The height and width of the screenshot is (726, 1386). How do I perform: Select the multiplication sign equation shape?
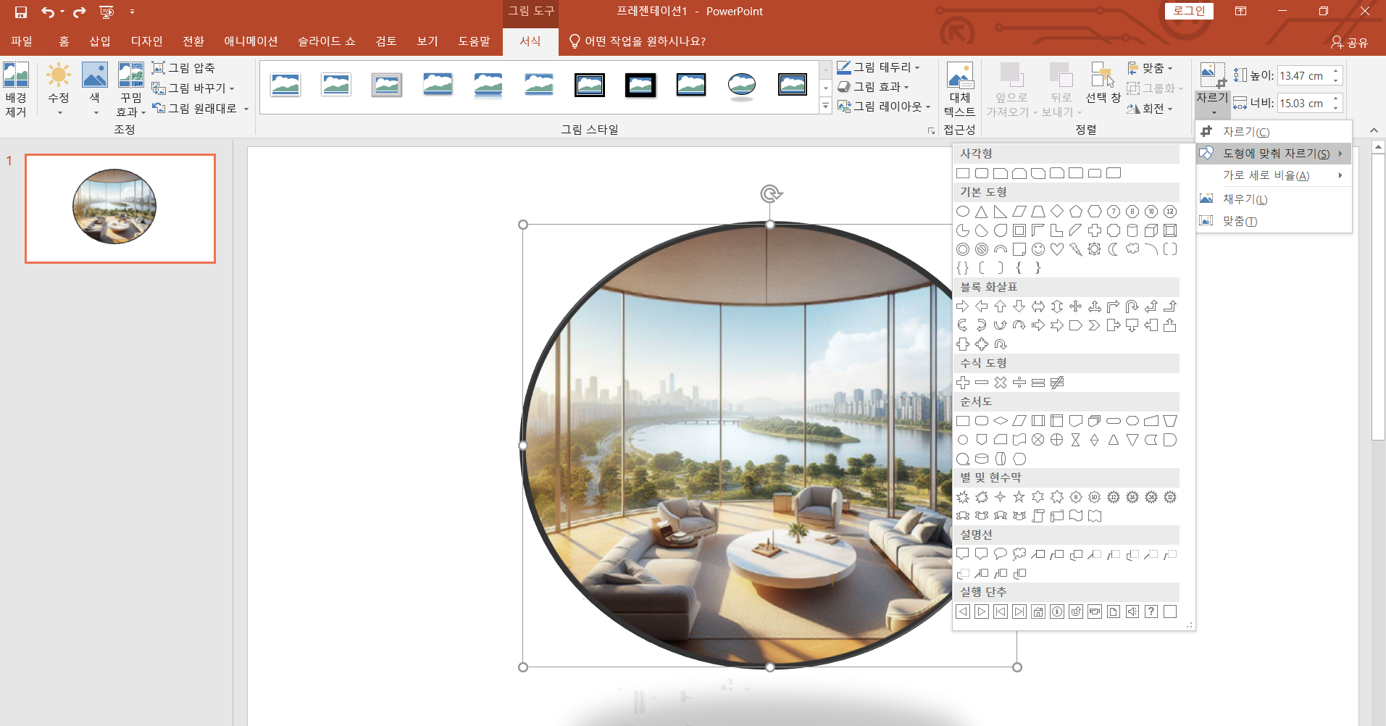tap(1001, 383)
